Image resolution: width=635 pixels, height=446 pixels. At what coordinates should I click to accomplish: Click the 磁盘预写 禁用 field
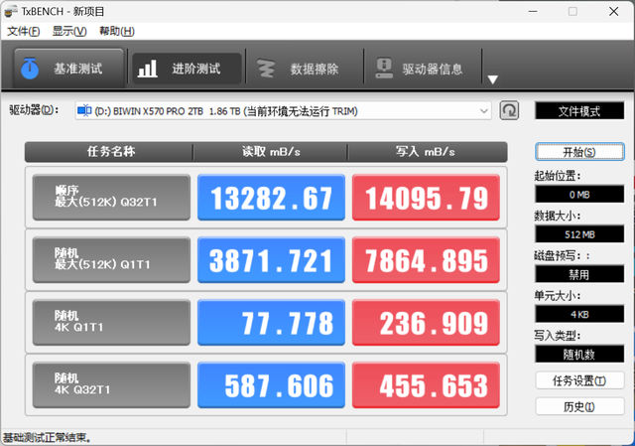pyautogui.click(x=579, y=274)
